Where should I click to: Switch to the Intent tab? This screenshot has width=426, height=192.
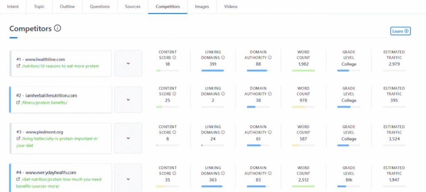coord(13,7)
